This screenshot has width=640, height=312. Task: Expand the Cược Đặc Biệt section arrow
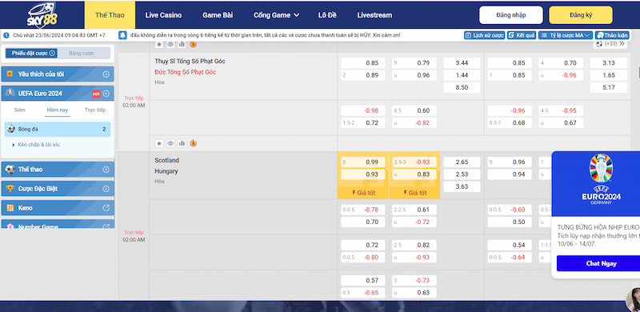[106, 189]
